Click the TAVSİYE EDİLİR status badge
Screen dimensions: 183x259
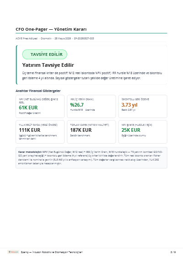tap(44, 54)
